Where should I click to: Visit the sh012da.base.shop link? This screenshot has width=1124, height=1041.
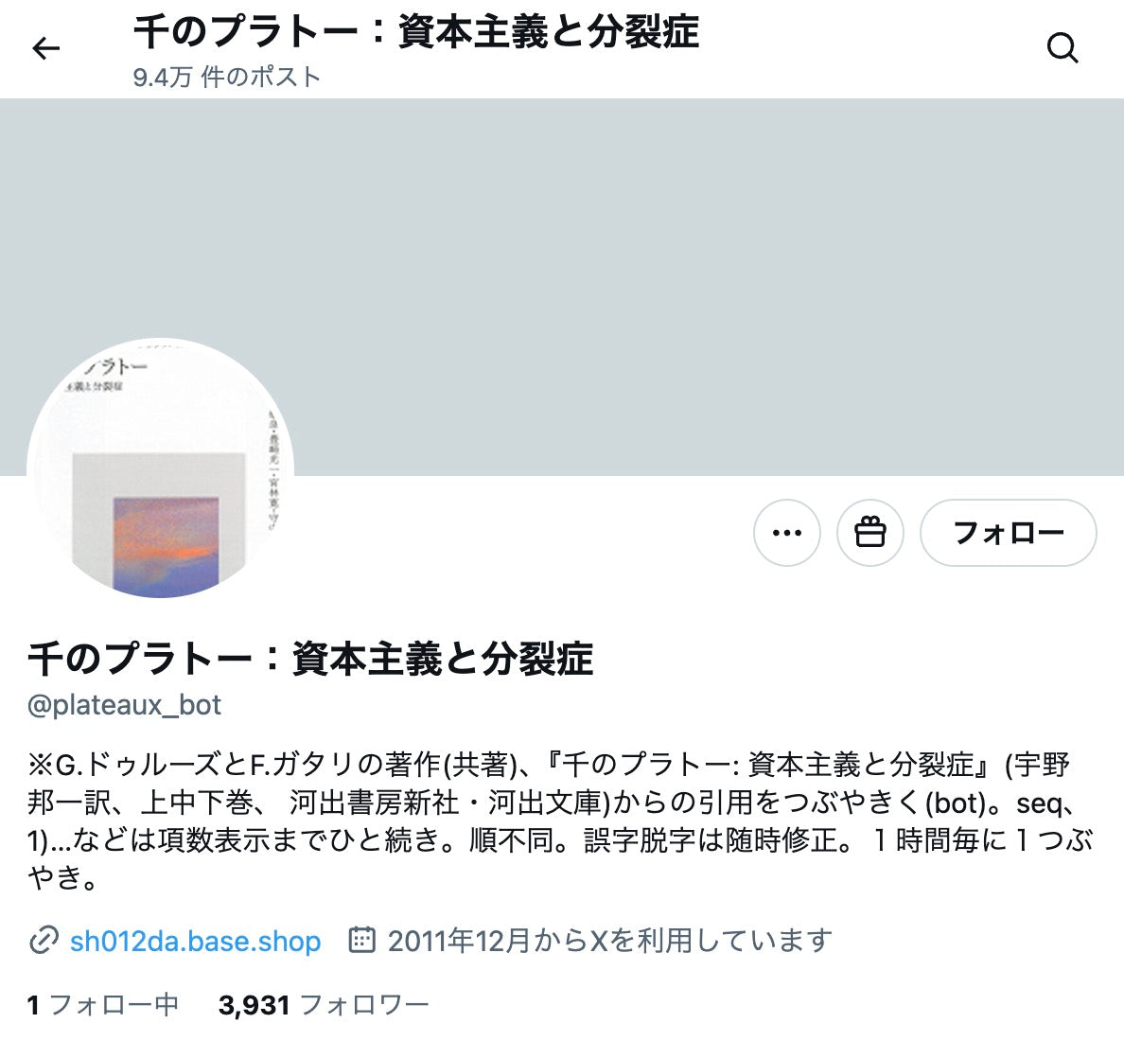195,941
